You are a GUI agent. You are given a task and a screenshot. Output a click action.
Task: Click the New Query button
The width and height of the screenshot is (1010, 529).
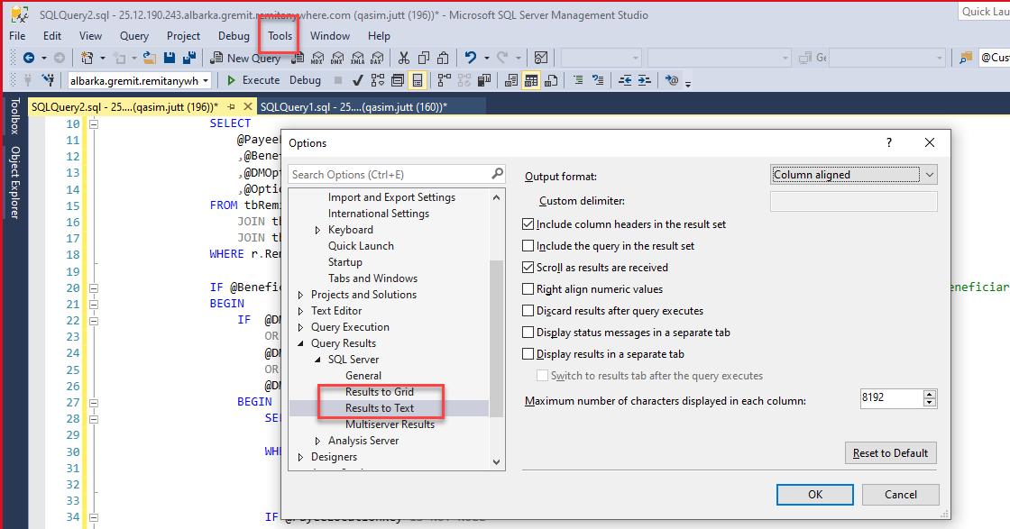pyautogui.click(x=245, y=58)
